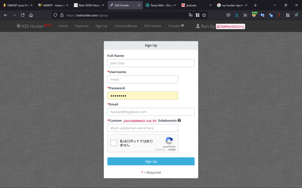Open the downloads panel
Viewport: 302px width, 188px height.
coord(237,15)
